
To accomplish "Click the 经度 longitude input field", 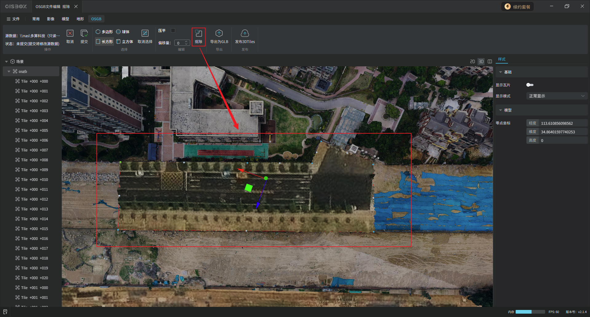I will click(x=563, y=123).
